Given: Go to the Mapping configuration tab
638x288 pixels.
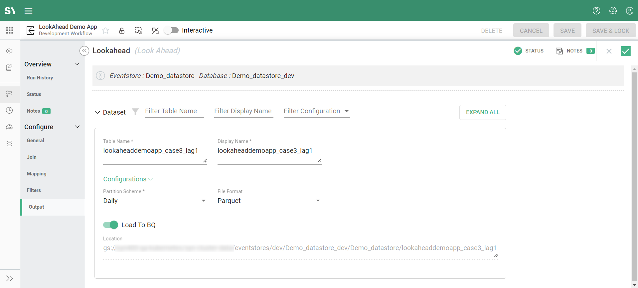Looking at the screenshot, I should point(37,174).
